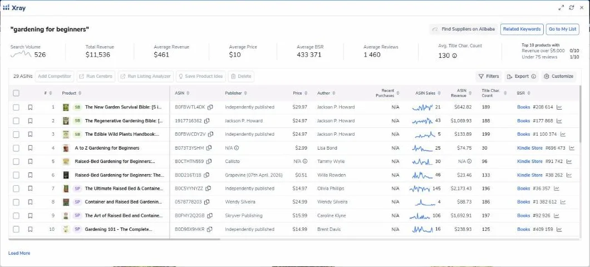Open Kindle Store category link for BSR #696 473
The image size is (590, 267).
(529, 148)
